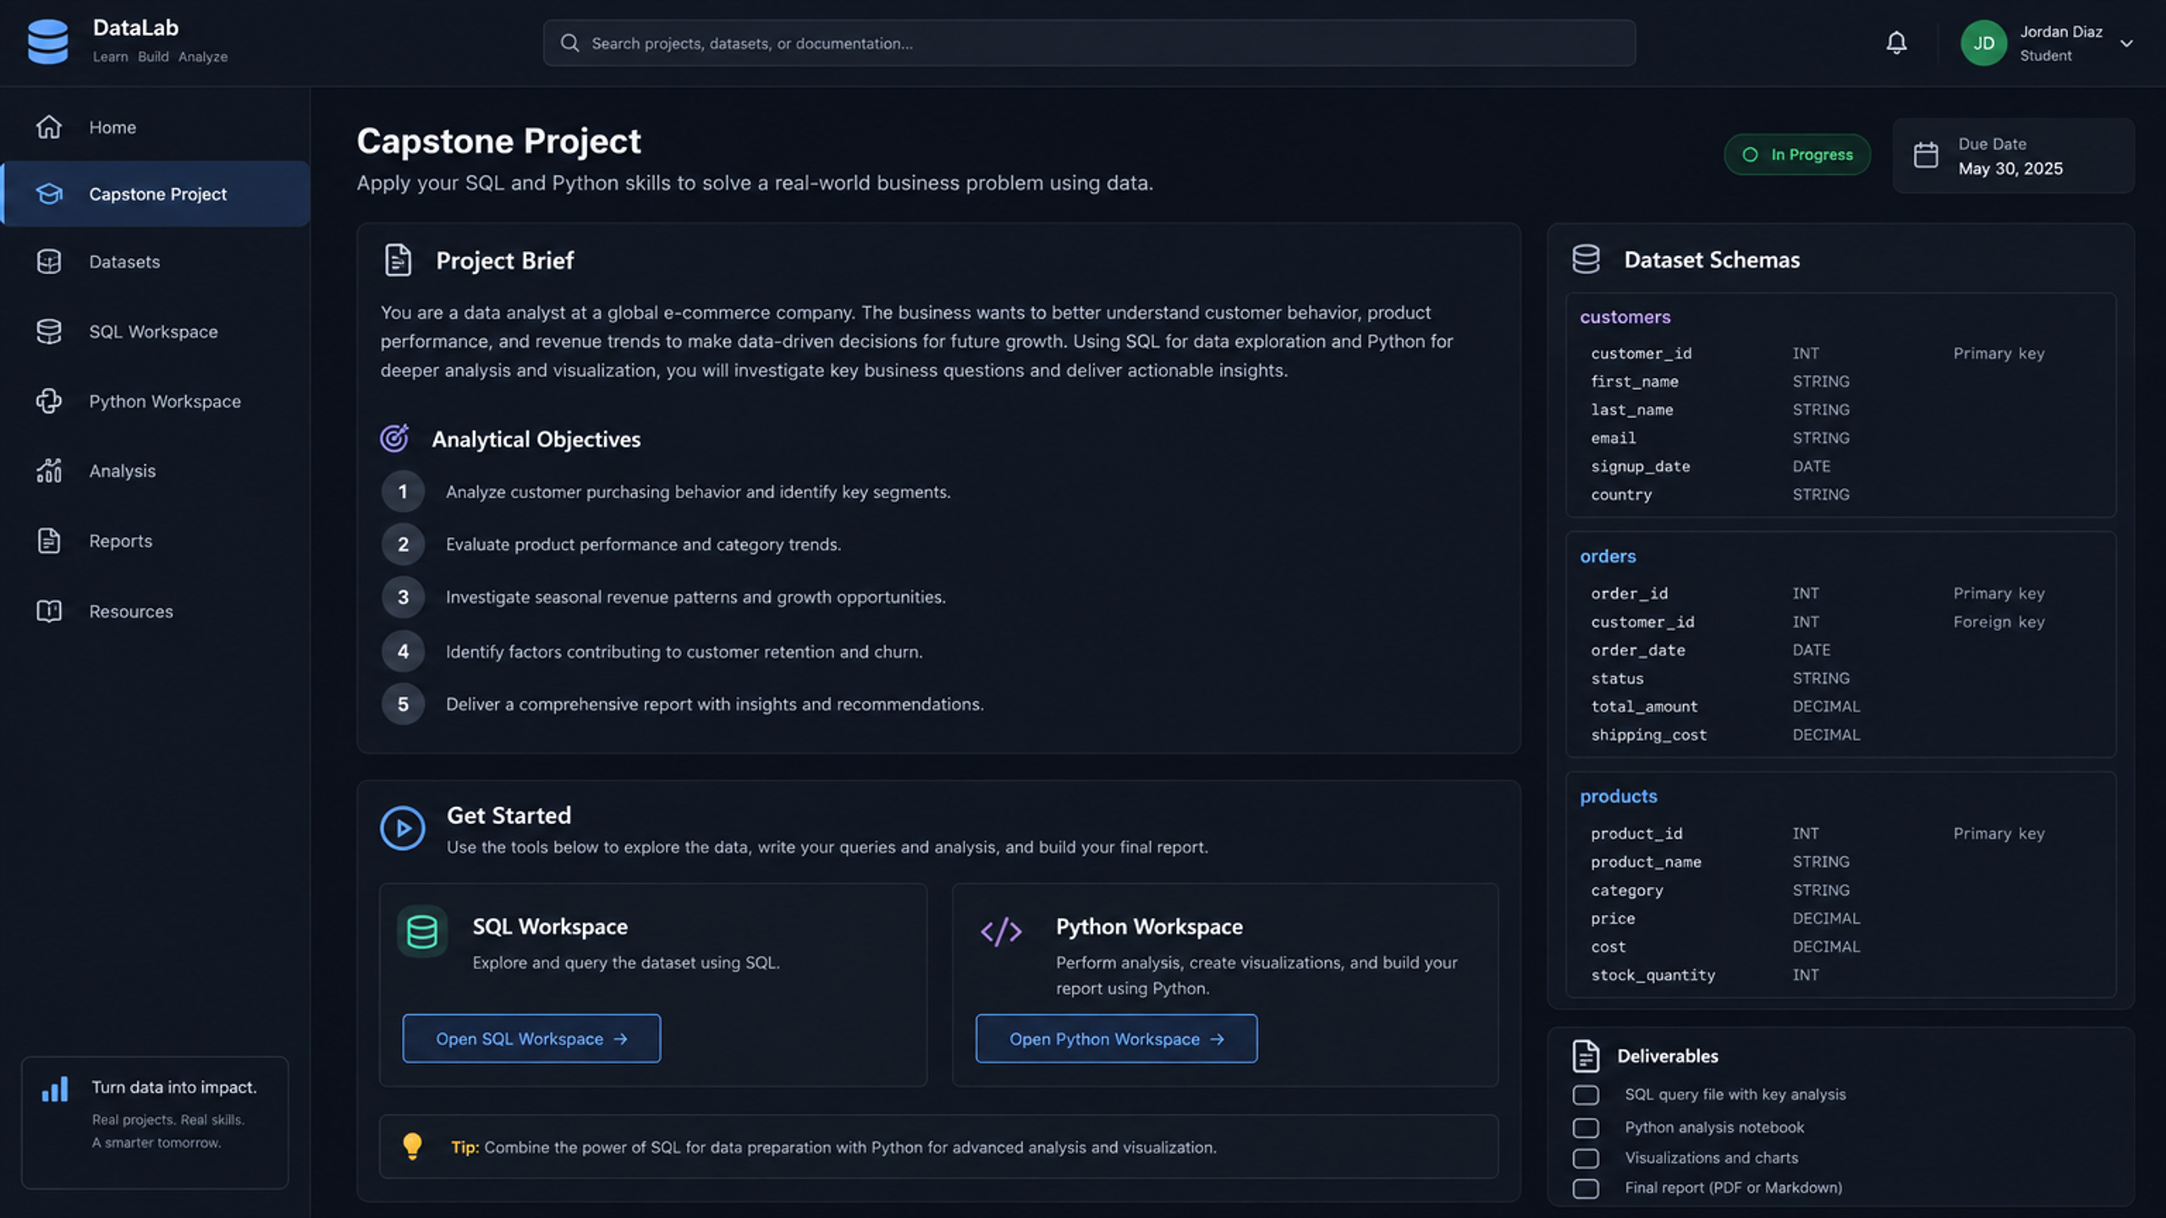
Task: Click the JD user avatar
Action: [1983, 43]
